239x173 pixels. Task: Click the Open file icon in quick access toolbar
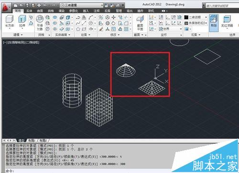(x=21, y=6)
